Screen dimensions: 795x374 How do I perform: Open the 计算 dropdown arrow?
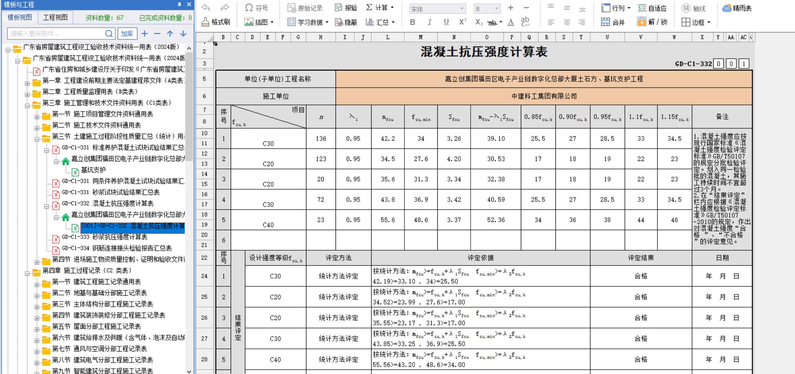tap(392, 7)
